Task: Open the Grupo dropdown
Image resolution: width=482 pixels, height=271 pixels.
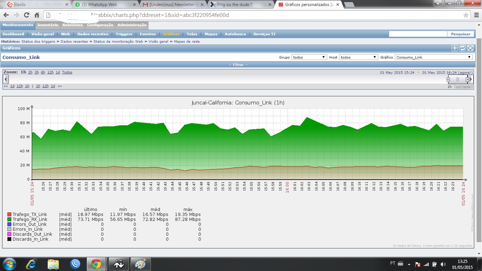Action: pyautogui.click(x=309, y=57)
